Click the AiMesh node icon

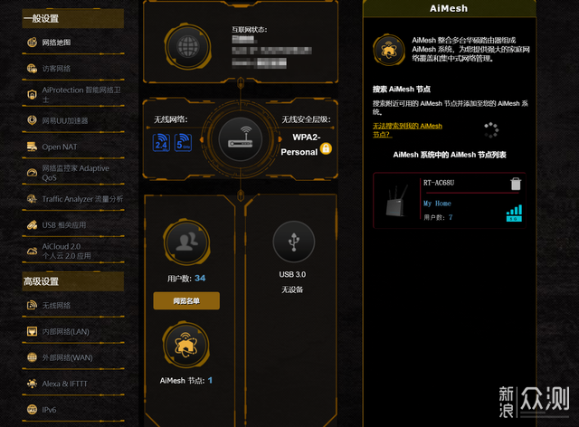click(x=186, y=346)
